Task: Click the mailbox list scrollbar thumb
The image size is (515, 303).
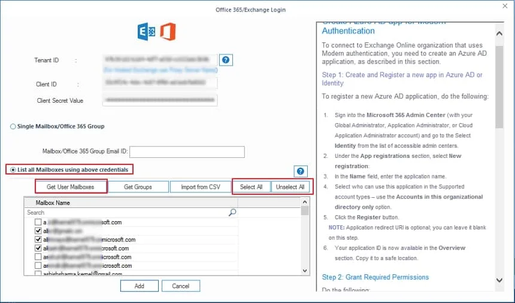Action: coord(305,211)
